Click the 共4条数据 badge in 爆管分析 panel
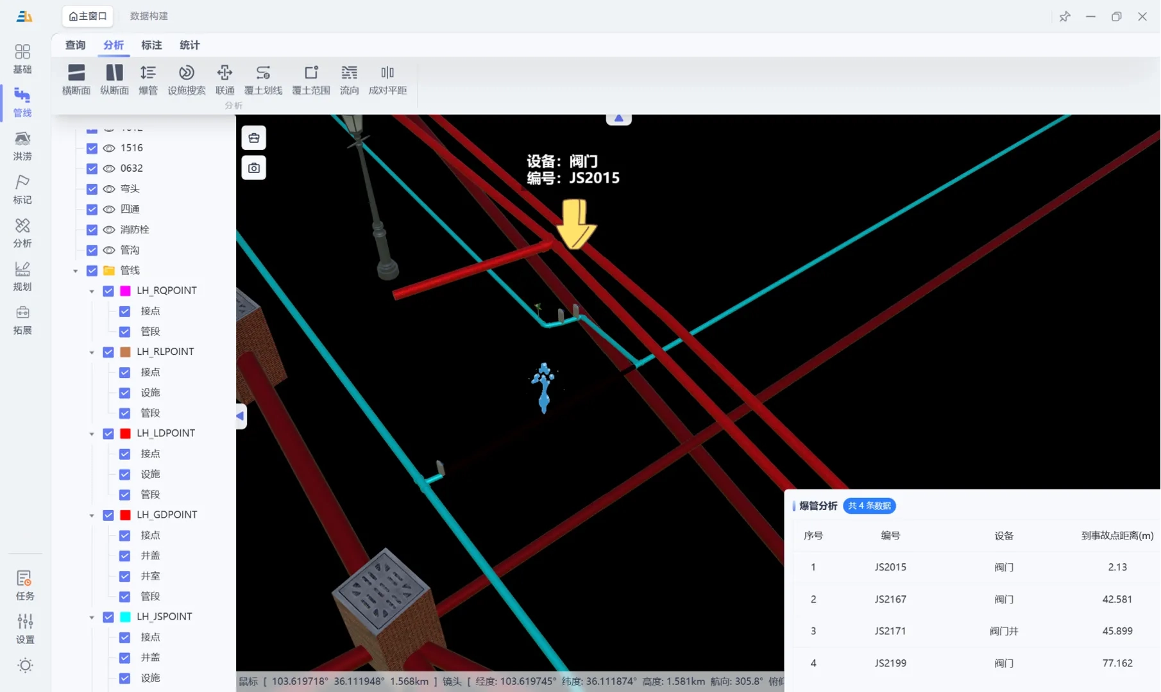Viewport: 1161px width, 692px height. click(x=869, y=506)
